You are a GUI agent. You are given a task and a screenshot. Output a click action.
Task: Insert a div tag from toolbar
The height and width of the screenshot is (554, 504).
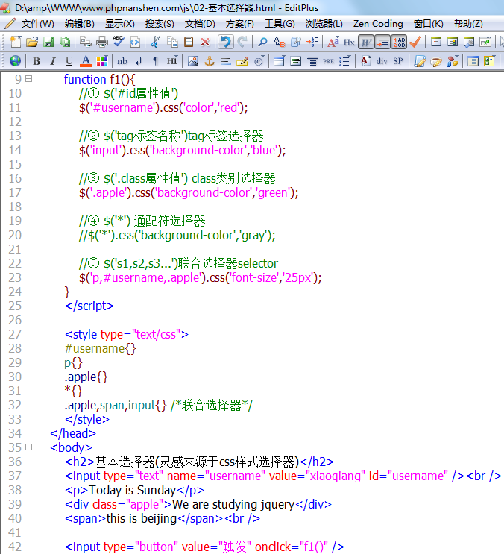[x=382, y=61]
